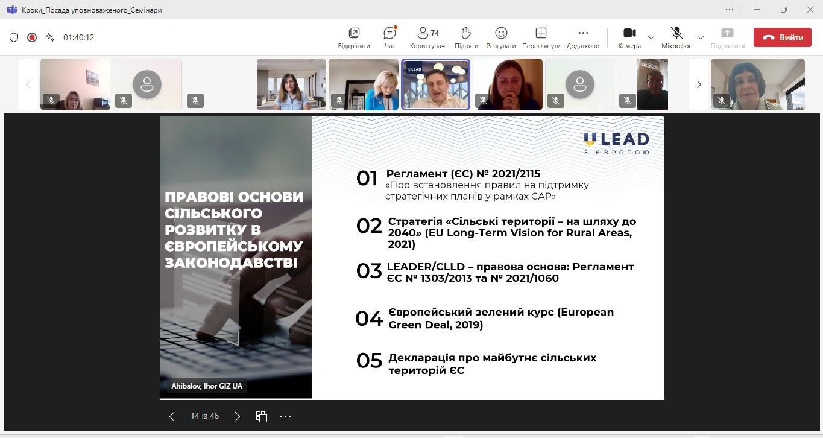Open the Додатково more options menu
Image resolution: width=823 pixels, height=438 pixels.
(x=582, y=37)
